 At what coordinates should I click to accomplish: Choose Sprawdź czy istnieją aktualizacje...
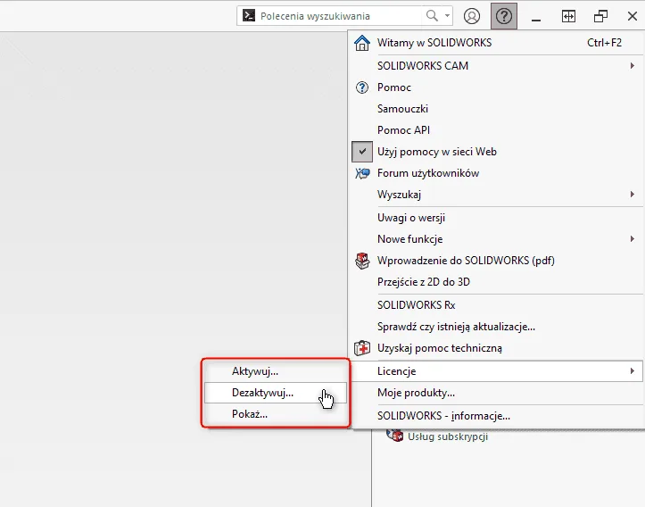(456, 327)
